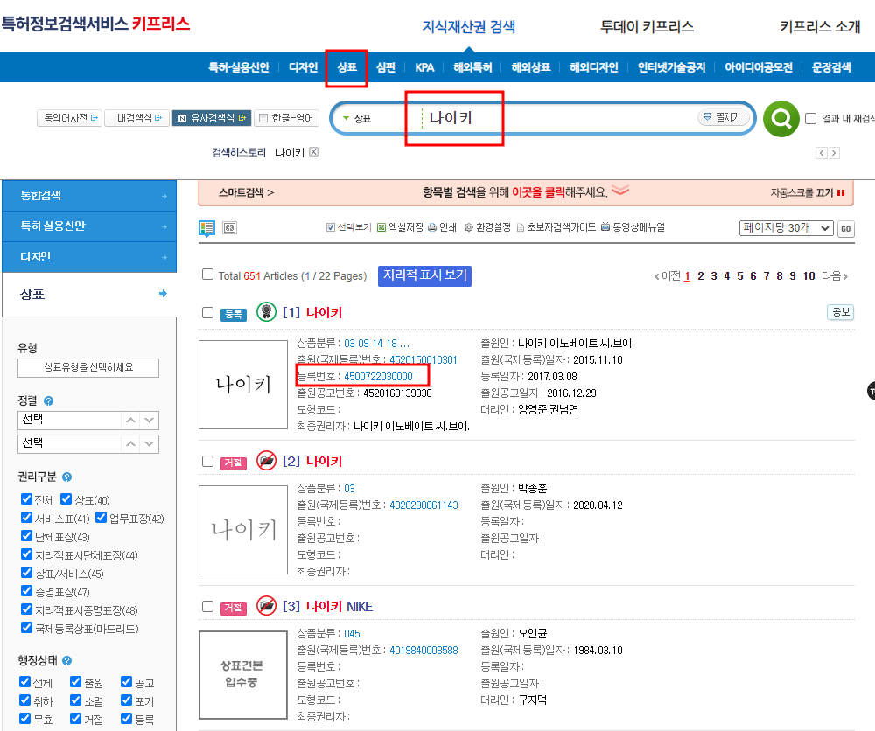Uncheck 국제등록상표(마드리드) checkbox
Image resolution: width=875 pixels, height=731 pixels.
(x=26, y=627)
